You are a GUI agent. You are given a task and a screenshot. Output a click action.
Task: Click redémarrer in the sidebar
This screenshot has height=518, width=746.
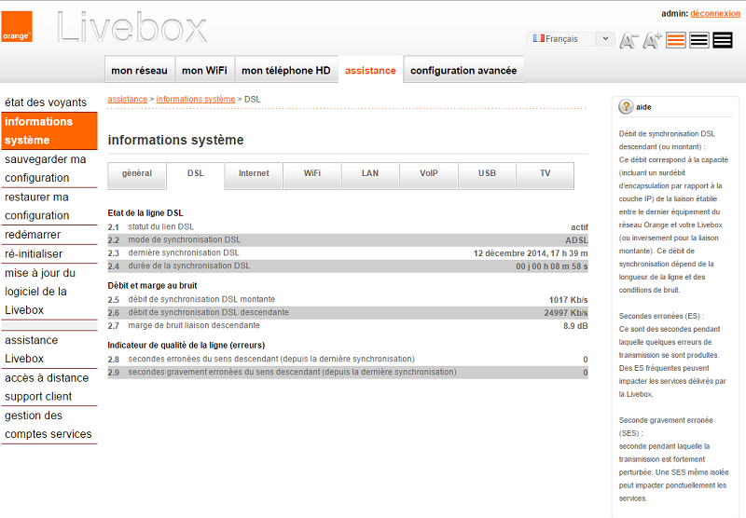[49, 235]
